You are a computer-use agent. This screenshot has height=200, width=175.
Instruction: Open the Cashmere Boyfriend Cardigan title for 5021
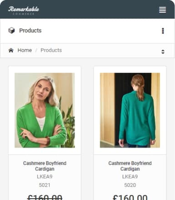[45, 166]
